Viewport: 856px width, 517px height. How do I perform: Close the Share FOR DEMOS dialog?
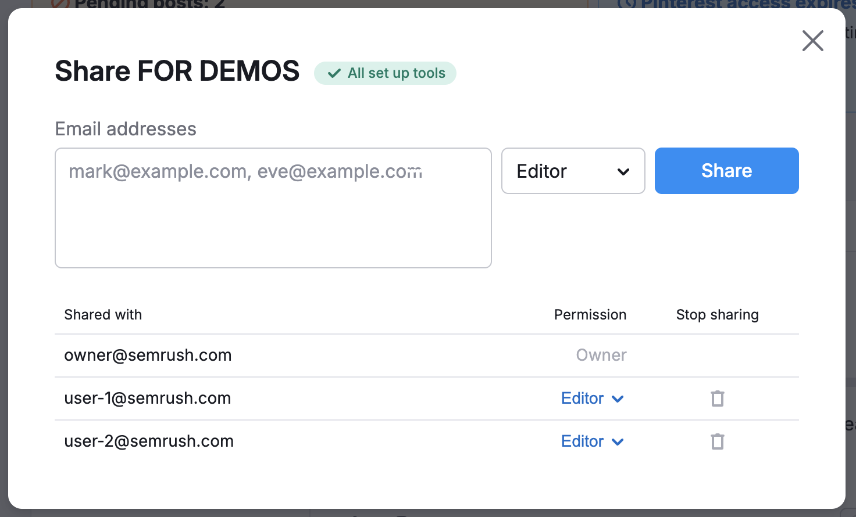click(x=812, y=41)
